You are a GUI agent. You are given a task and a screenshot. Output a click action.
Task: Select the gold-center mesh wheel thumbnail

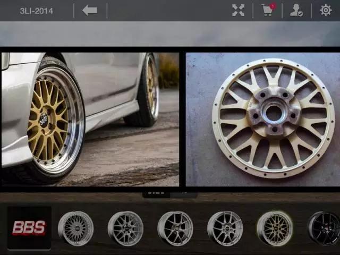pyautogui.click(x=274, y=228)
